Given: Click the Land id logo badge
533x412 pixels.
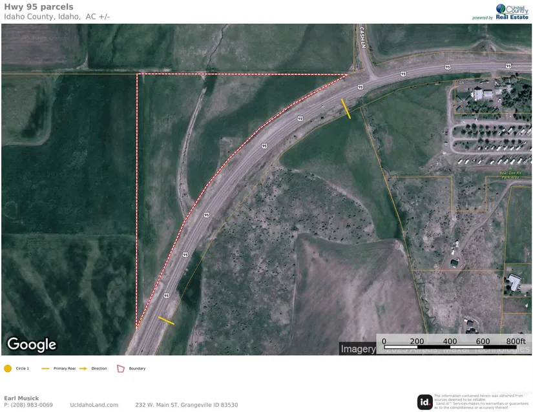Looking at the screenshot, I should (x=424, y=402).
